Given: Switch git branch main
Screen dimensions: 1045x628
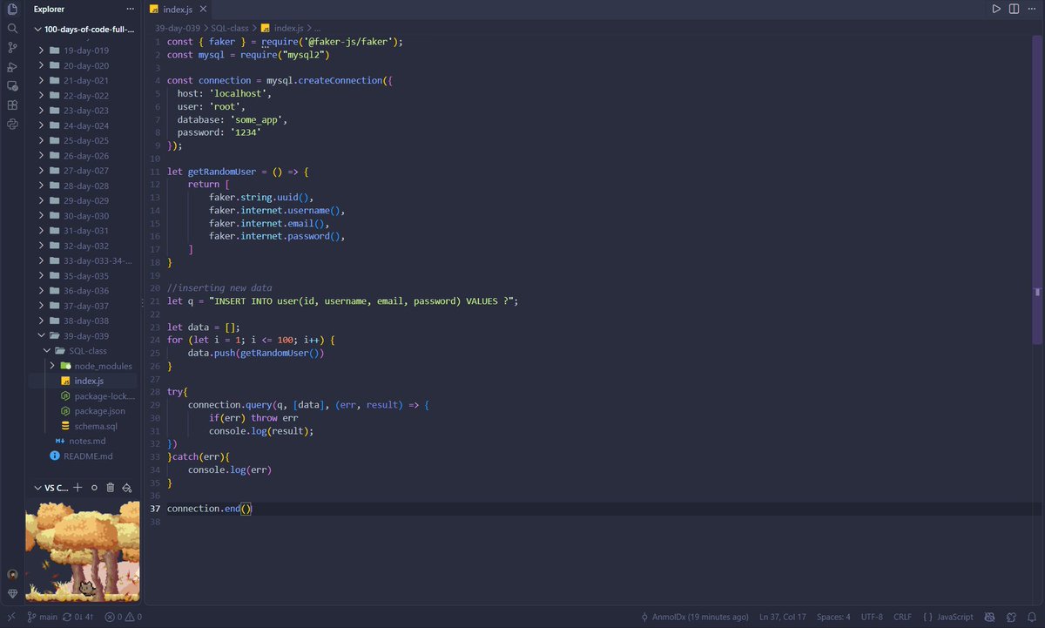Looking at the screenshot, I should point(42,617).
